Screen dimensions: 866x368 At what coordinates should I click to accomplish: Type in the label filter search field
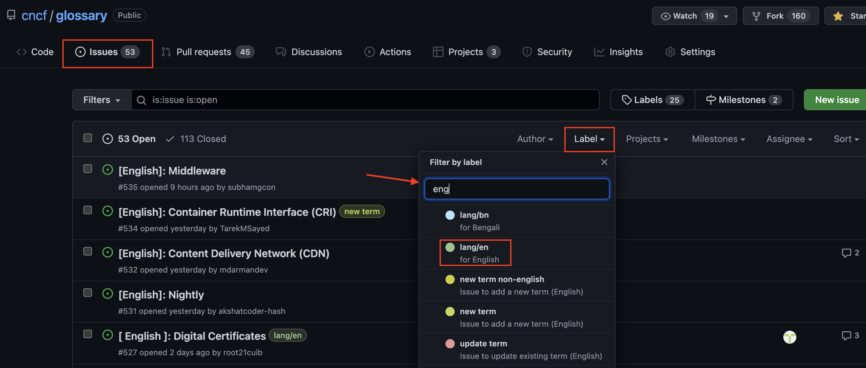(516, 188)
